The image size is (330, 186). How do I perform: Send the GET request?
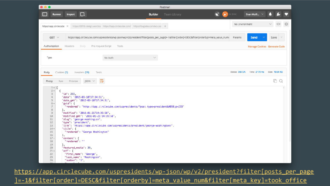pyautogui.click(x=254, y=37)
